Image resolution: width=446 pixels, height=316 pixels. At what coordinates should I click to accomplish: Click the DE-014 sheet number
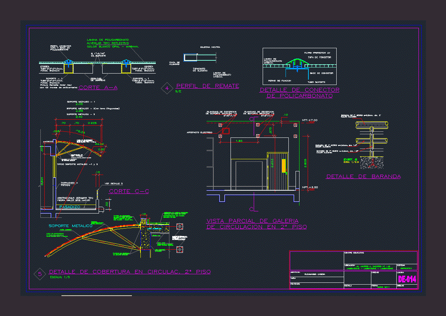(407, 279)
